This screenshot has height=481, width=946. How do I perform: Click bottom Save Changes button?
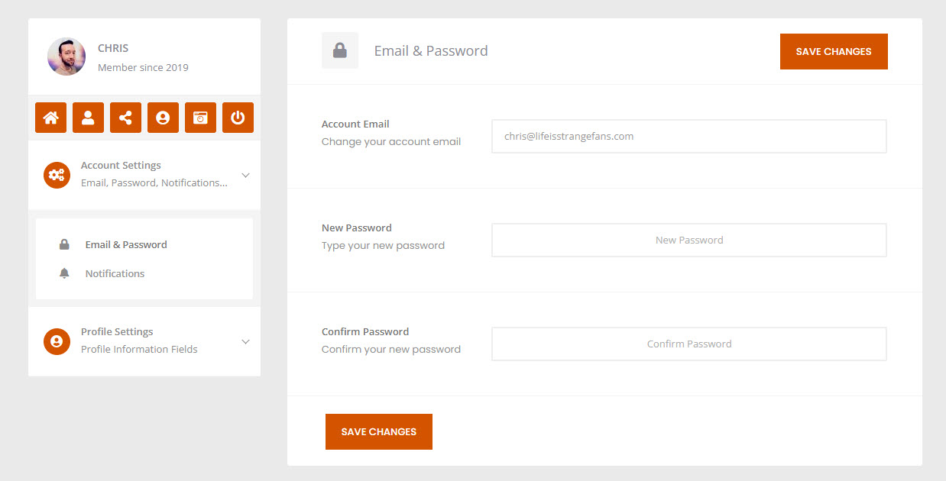tap(379, 431)
